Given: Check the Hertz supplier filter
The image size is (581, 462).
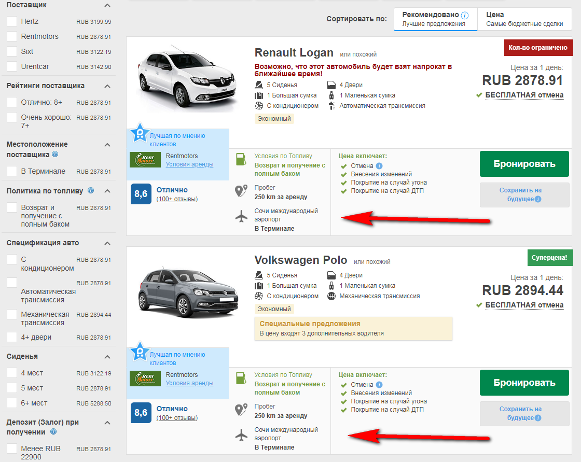Looking at the screenshot, I should [12, 21].
